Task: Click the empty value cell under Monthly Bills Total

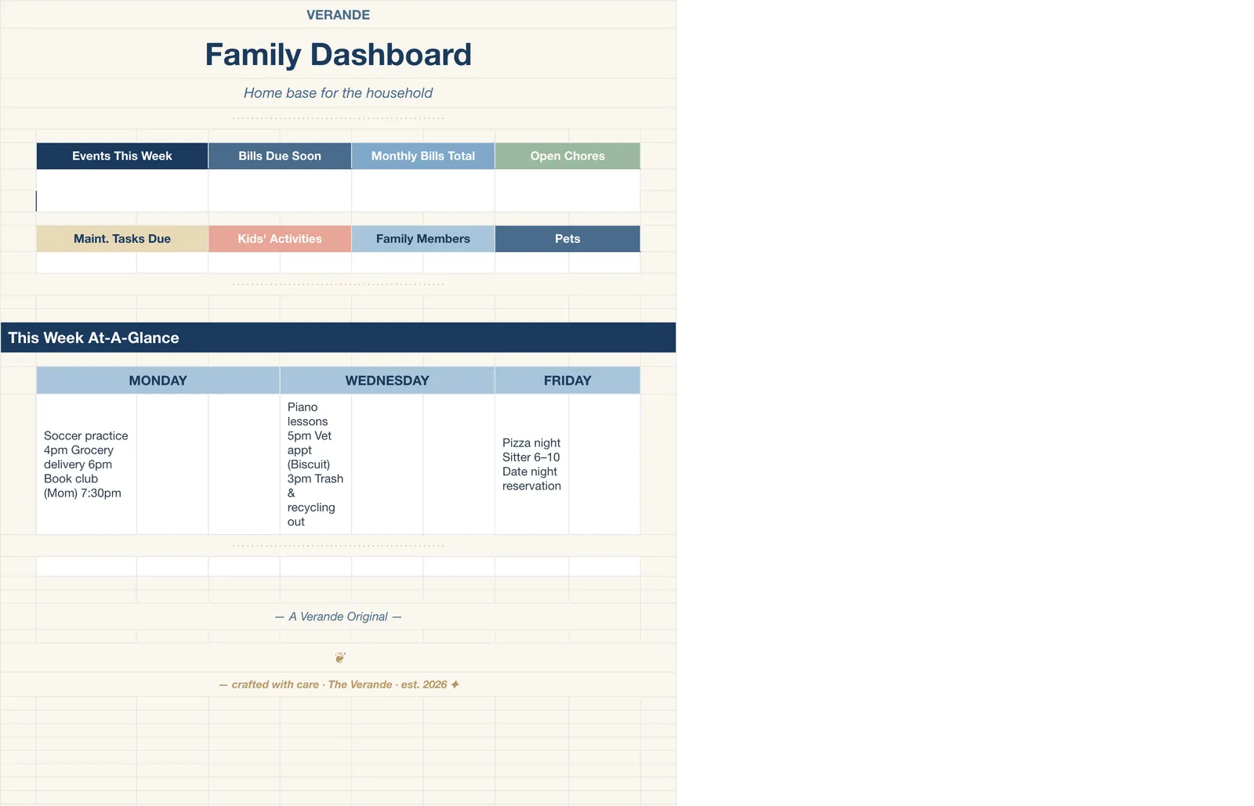Action: (423, 190)
